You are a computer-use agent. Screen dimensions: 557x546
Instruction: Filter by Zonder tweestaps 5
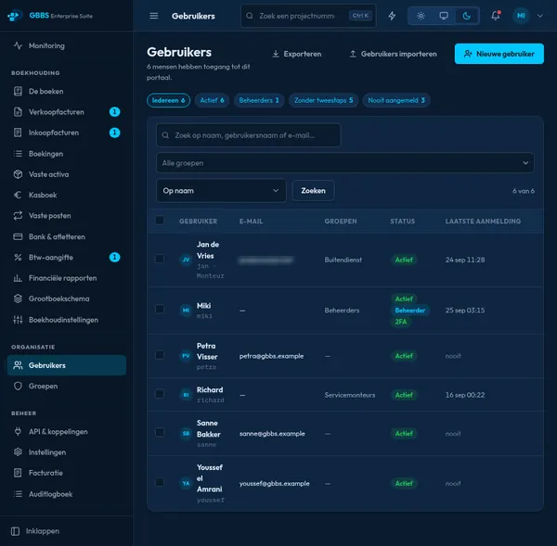(323, 100)
